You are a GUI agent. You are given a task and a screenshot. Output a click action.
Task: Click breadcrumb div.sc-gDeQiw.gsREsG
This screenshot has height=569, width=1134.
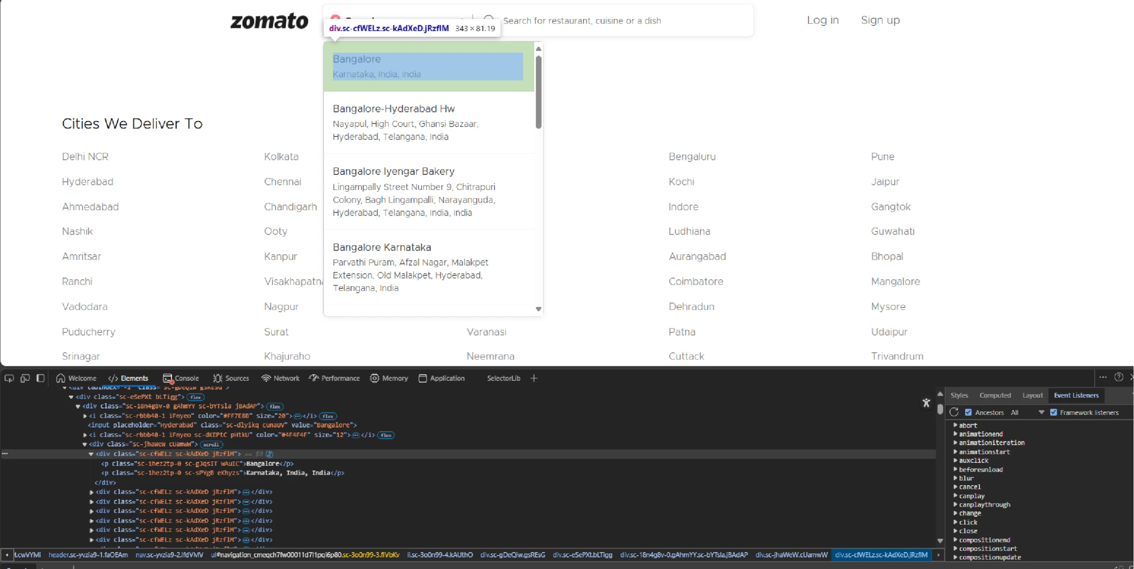coord(513,554)
